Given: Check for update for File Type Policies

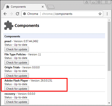Looking at the screenshot, I should click(x=17, y=63).
